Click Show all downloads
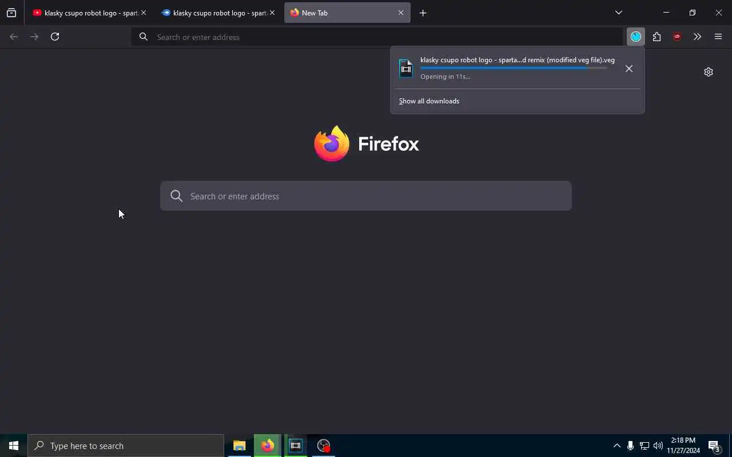Image resolution: width=732 pixels, height=457 pixels. point(429,101)
